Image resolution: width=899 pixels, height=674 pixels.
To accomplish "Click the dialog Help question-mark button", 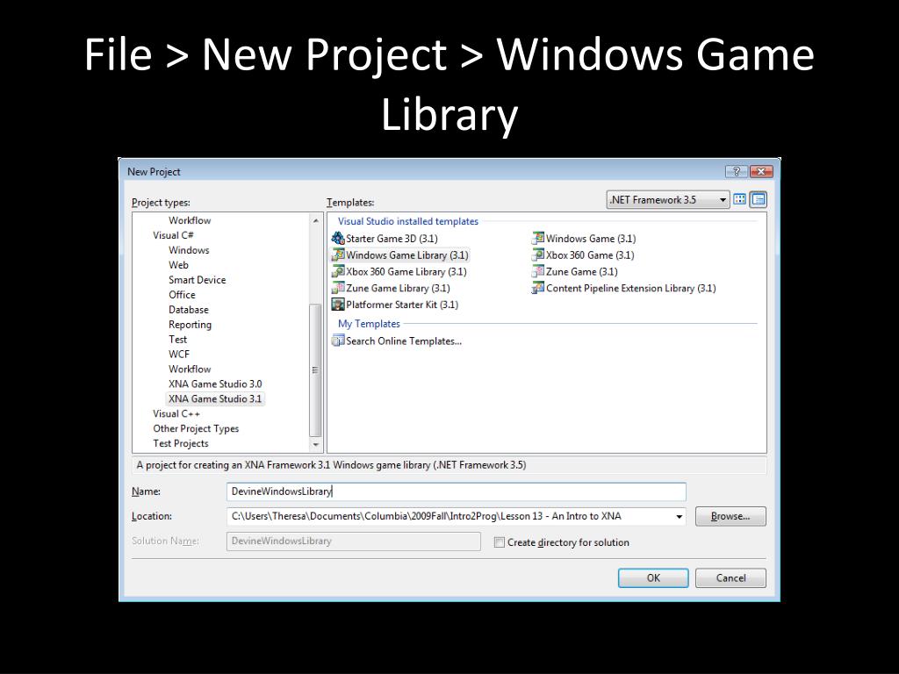I will [737, 171].
